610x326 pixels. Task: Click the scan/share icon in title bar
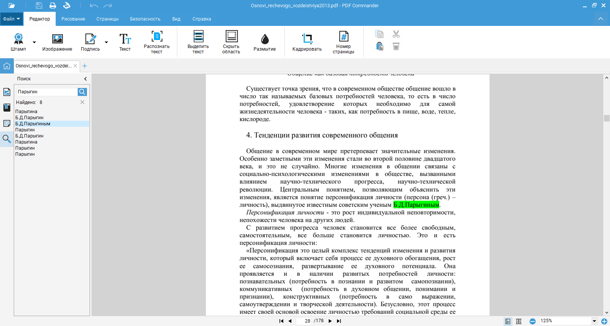[x=67, y=5]
